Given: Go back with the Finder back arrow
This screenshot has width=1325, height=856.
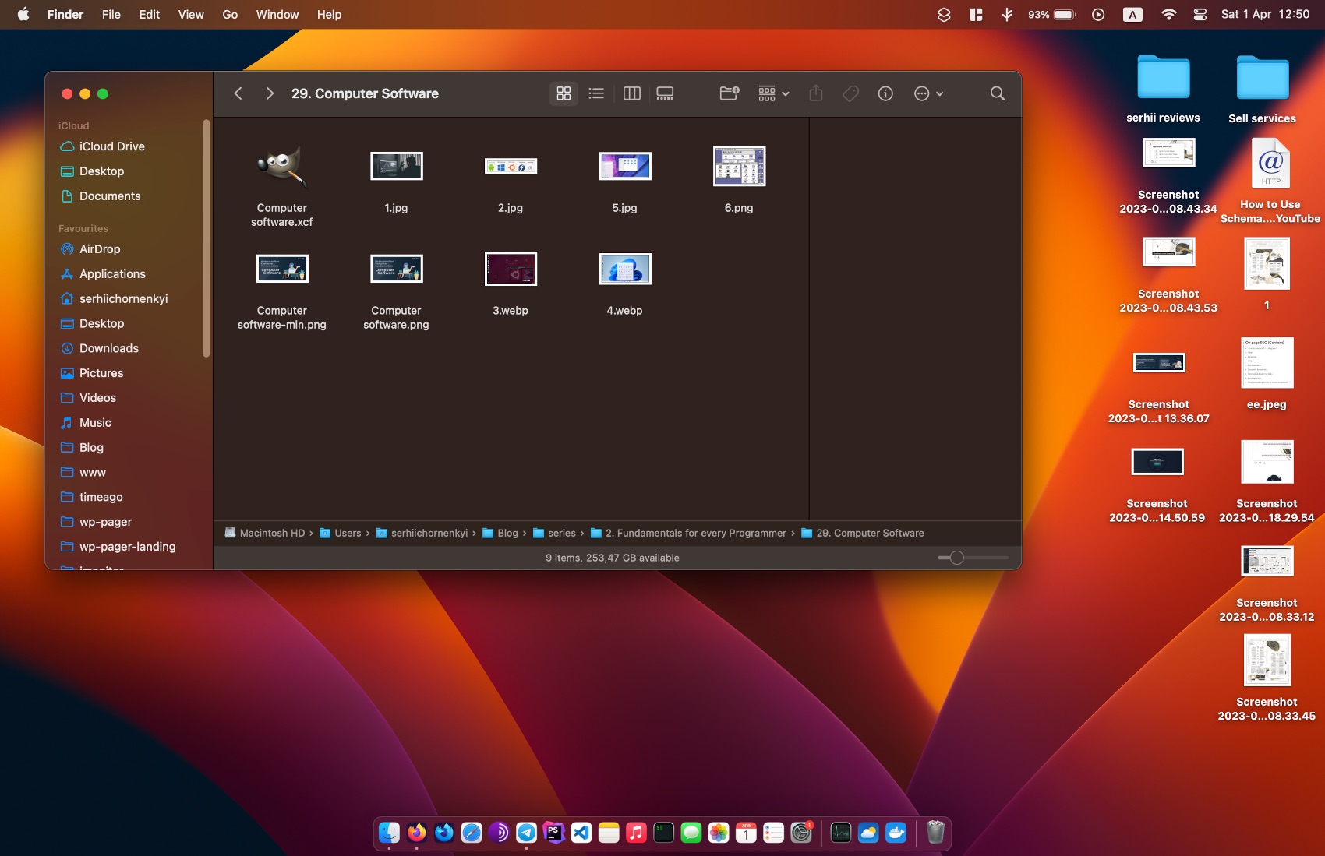Looking at the screenshot, I should tap(238, 93).
